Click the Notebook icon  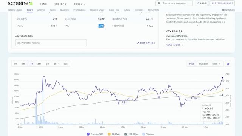point(223,10)
